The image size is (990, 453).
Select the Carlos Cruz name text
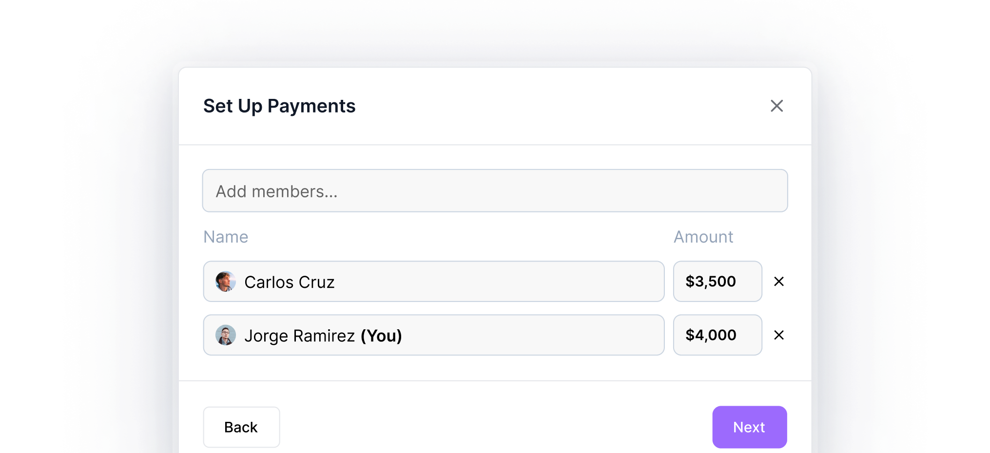(x=289, y=282)
